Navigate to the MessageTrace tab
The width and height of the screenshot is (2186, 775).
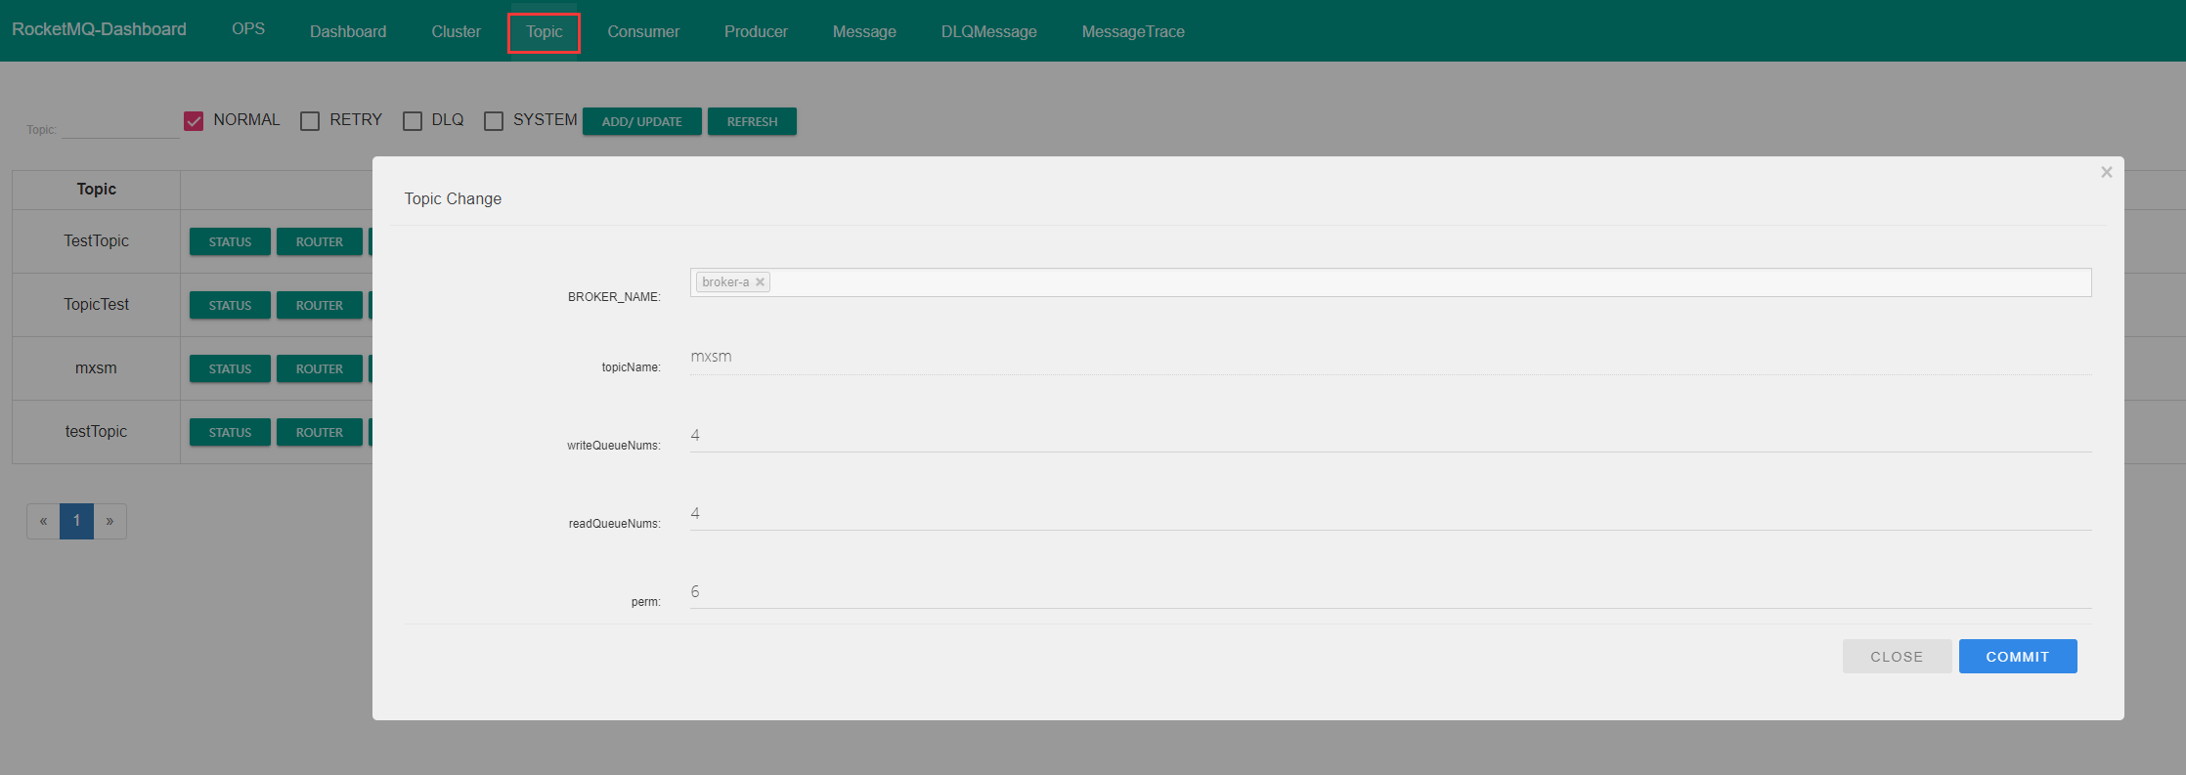tap(1132, 32)
